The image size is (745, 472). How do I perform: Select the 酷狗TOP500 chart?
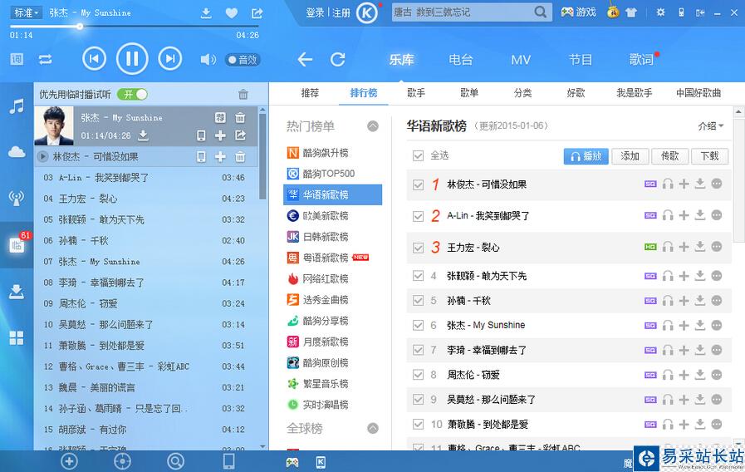click(x=332, y=174)
